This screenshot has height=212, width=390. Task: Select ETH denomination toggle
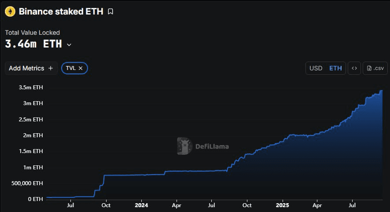coord(335,68)
